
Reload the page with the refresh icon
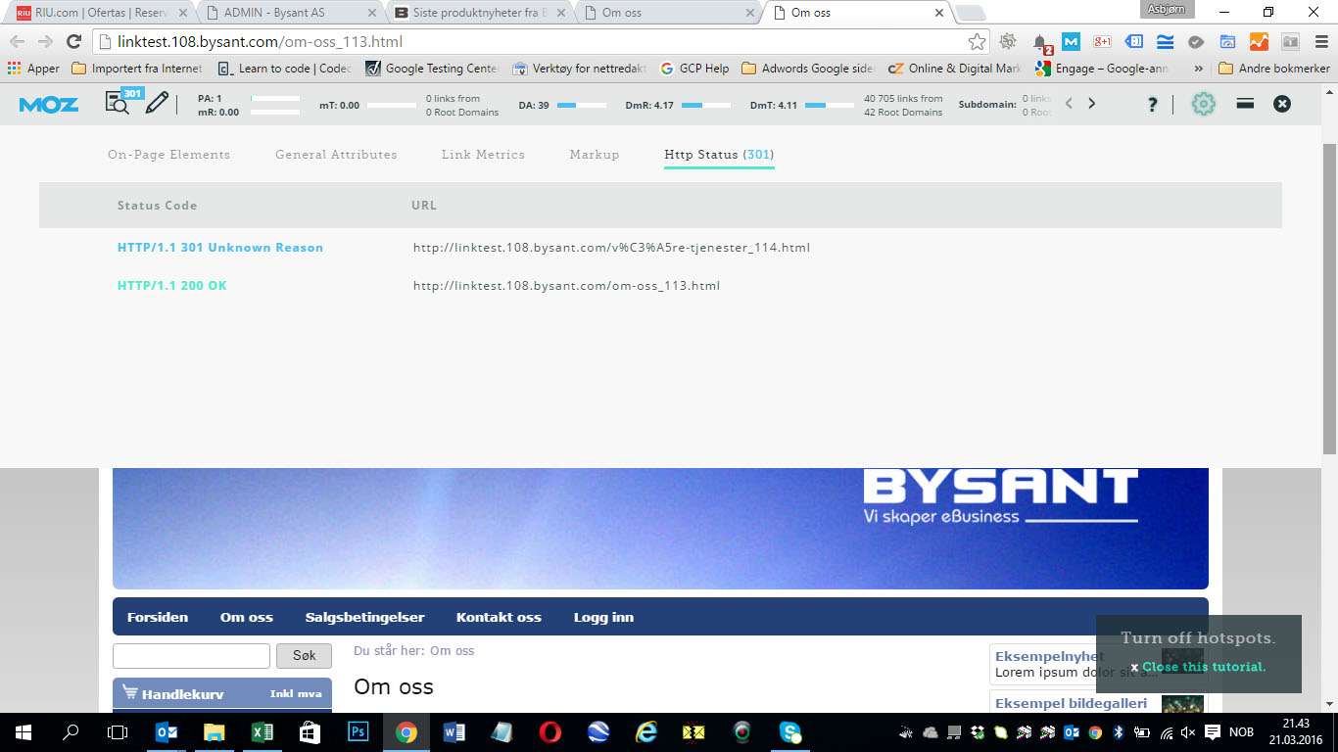[x=73, y=41]
